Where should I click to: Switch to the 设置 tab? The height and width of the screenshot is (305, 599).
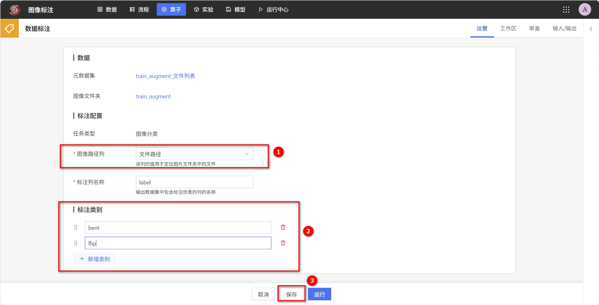(x=482, y=28)
